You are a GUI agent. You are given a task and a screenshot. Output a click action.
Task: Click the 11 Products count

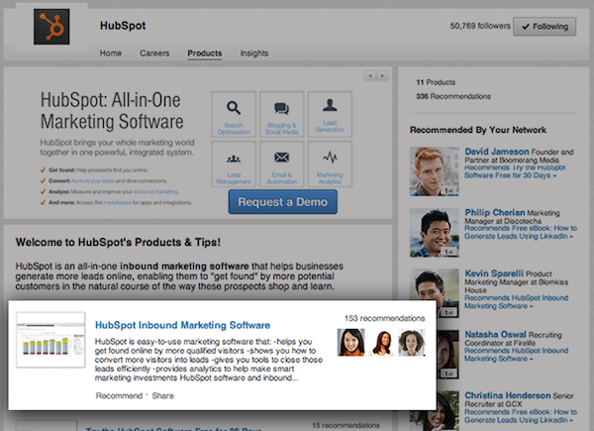436,82
